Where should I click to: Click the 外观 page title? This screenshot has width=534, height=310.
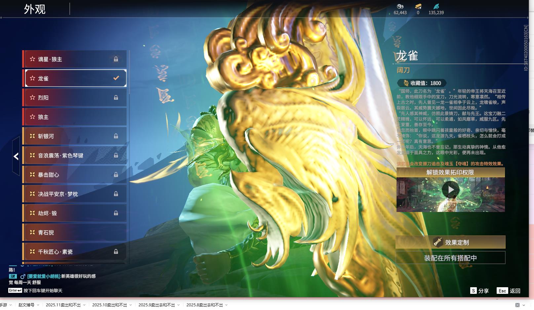click(35, 9)
